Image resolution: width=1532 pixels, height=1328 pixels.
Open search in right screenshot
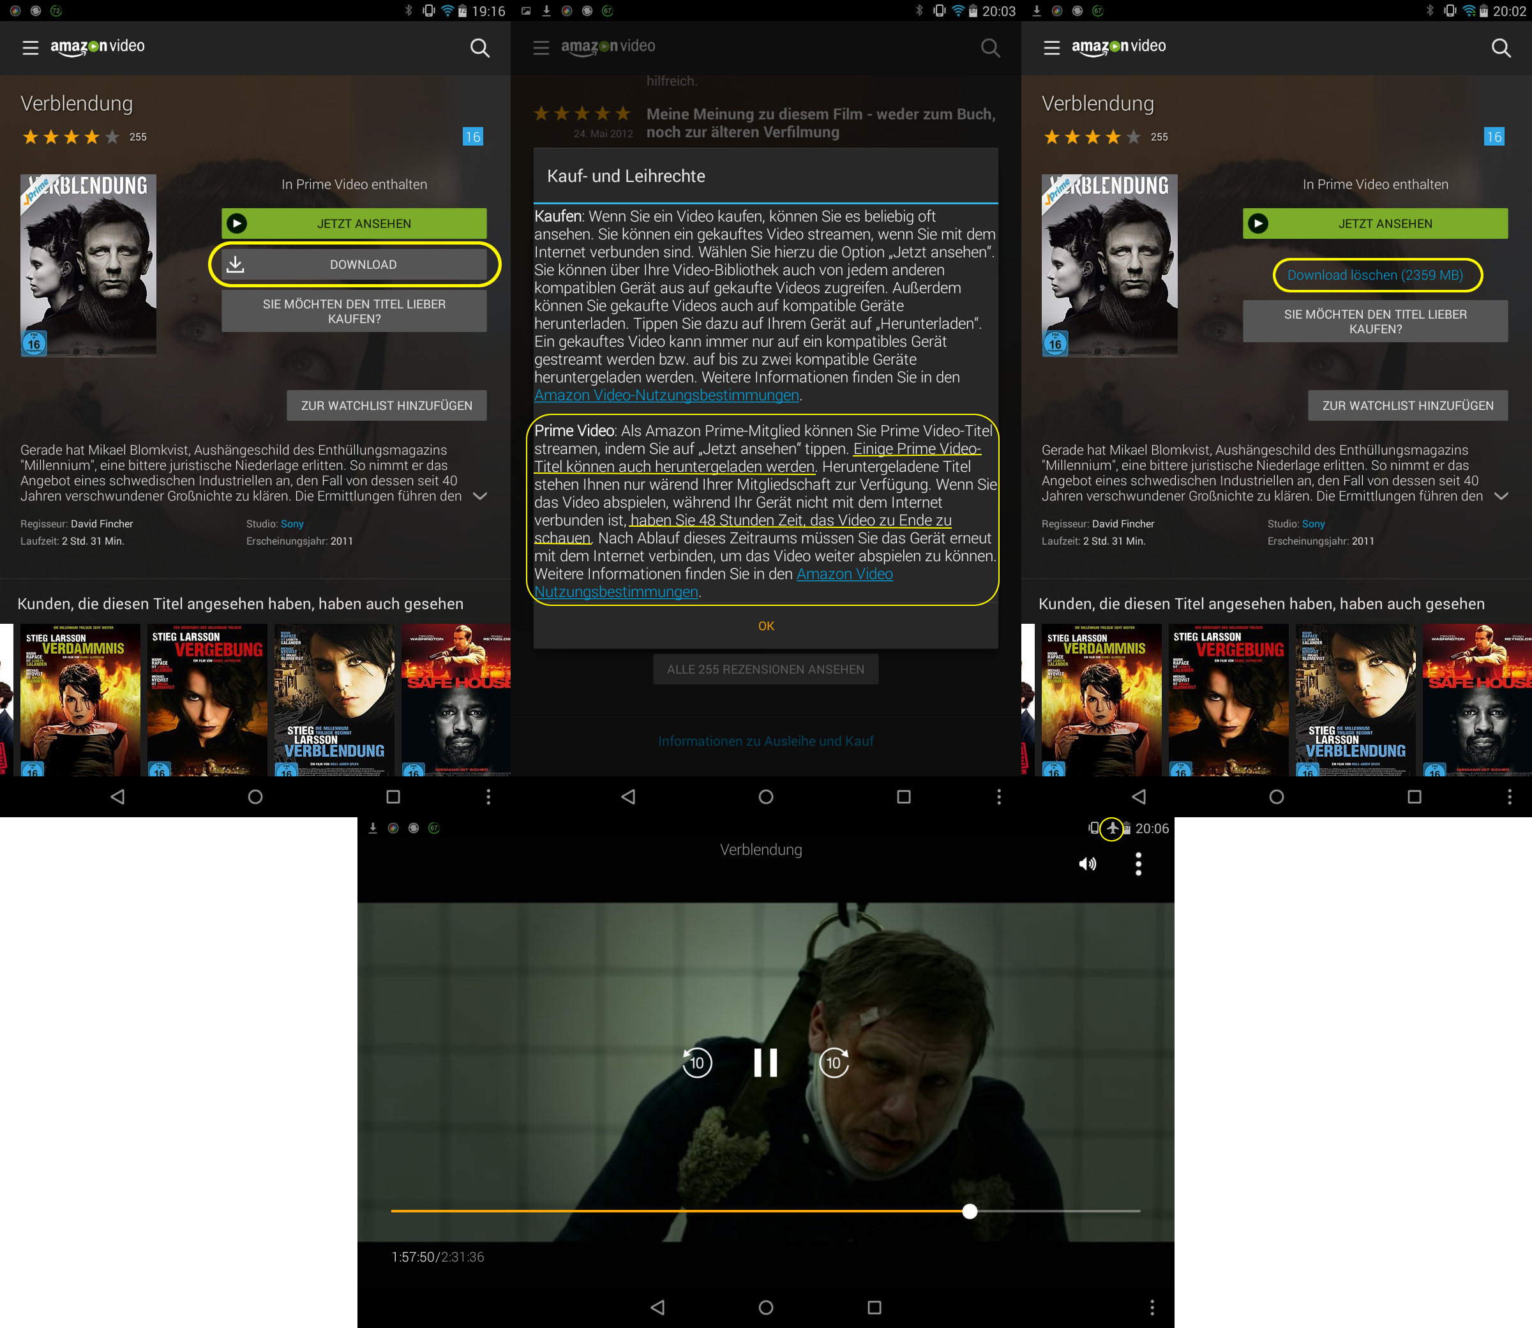tap(1501, 48)
